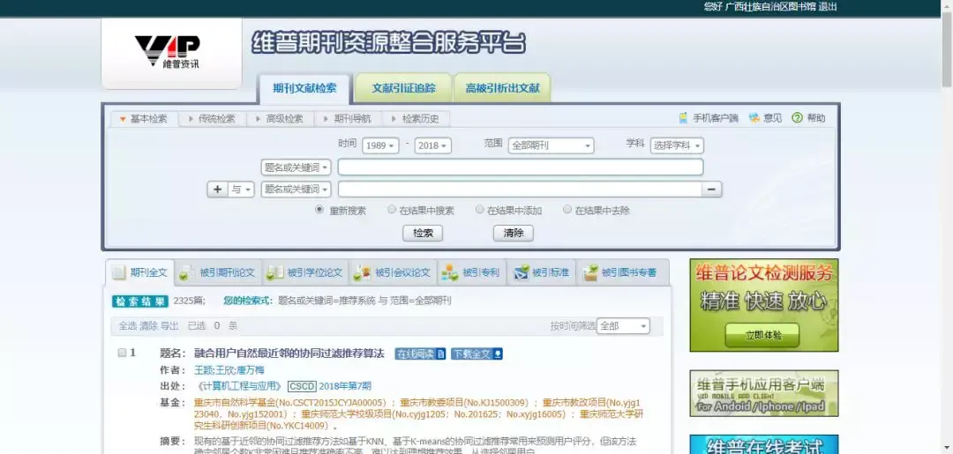Open the 全部期刊 range dropdown
953x454 pixels.
click(x=552, y=145)
